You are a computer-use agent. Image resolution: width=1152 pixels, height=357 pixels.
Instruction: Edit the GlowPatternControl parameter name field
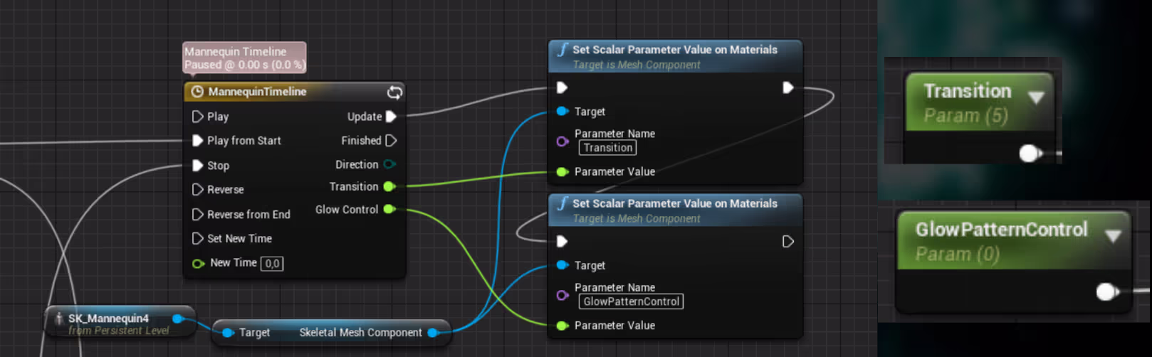[x=632, y=302]
